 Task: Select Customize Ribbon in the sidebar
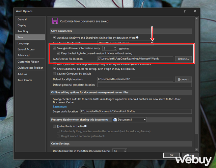28,62
